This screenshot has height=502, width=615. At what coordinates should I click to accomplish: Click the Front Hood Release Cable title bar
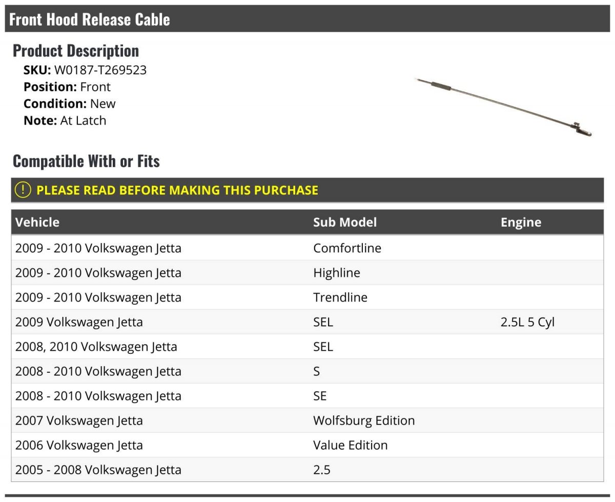tap(90, 19)
